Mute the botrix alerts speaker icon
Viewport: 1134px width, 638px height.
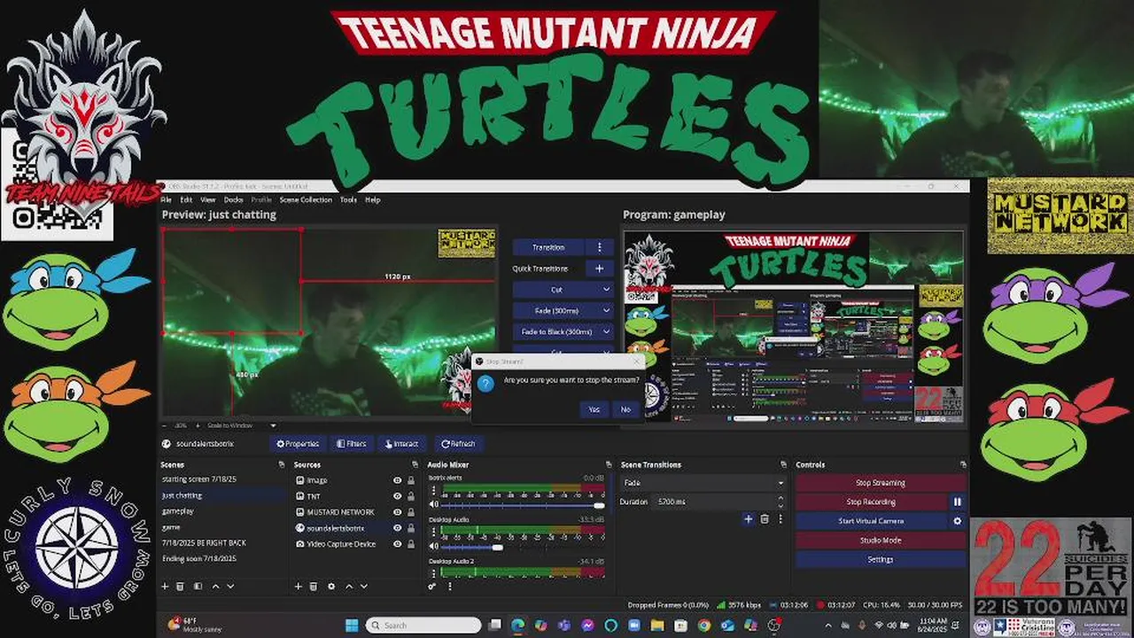click(x=434, y=505)
